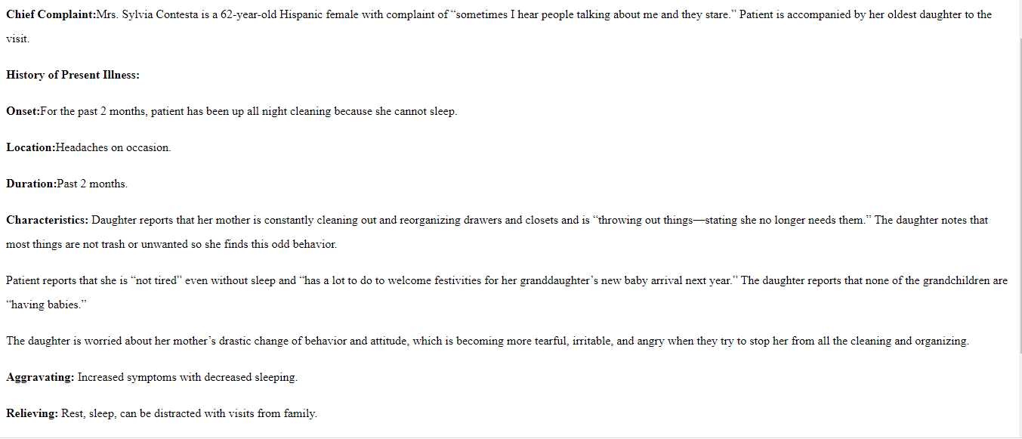
Task: Click the patient name "Sylvia Contesta"
Action: [x=166, y=14]
